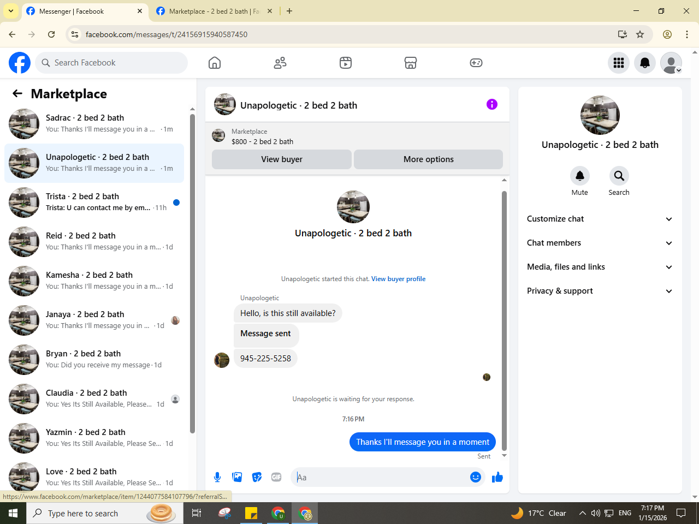The image size is (699, 524).
Task: Open the Gaming controller icon
Action: [x=476, y=63]
